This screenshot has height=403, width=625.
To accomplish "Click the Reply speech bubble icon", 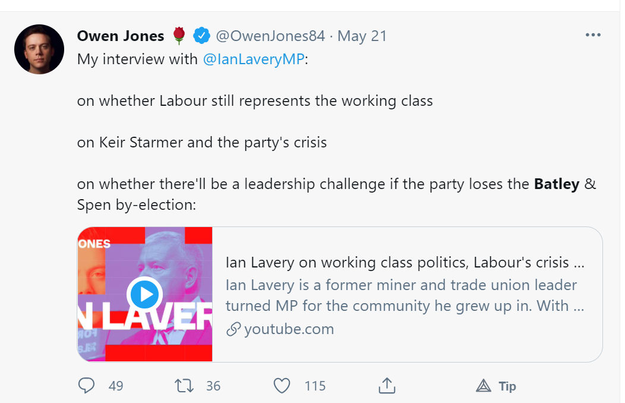I will point(87,386).
